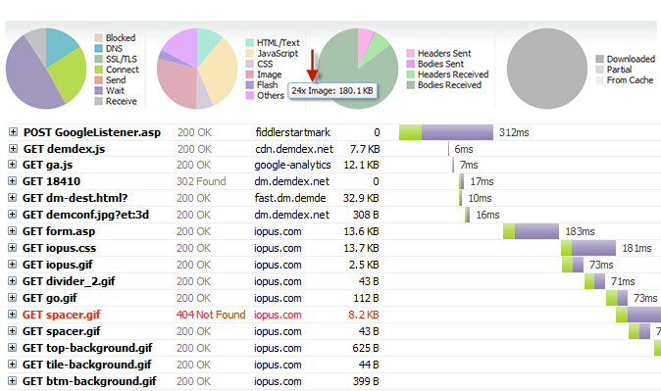Click the red '8.2 KB' size cell
The image size is (661, 391).
(364, 315)
